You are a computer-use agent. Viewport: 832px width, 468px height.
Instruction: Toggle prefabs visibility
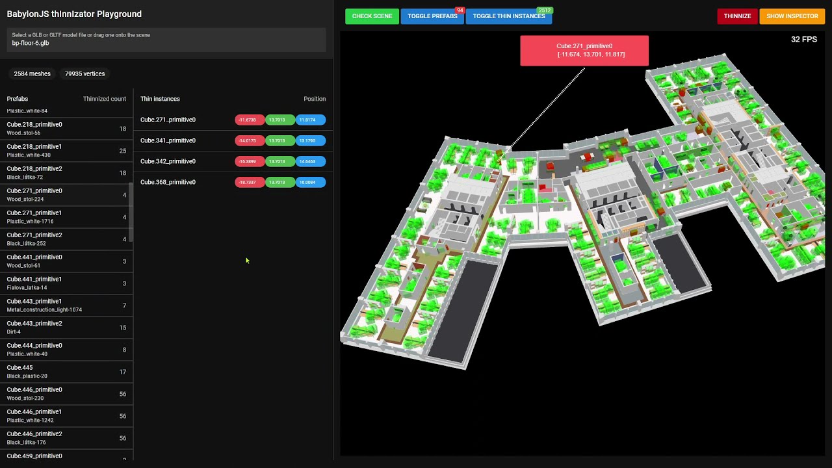click(432, 16)
